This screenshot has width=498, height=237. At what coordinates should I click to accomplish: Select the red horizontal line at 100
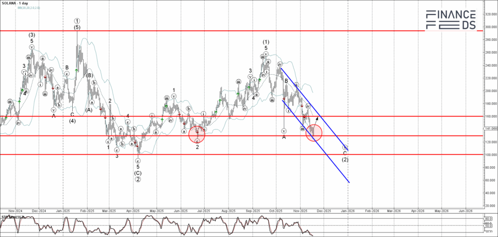pos(242,155)
